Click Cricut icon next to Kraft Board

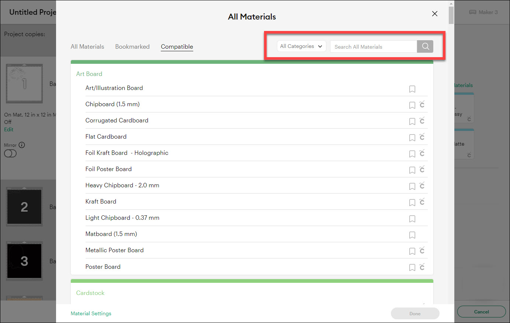(422, 202)
